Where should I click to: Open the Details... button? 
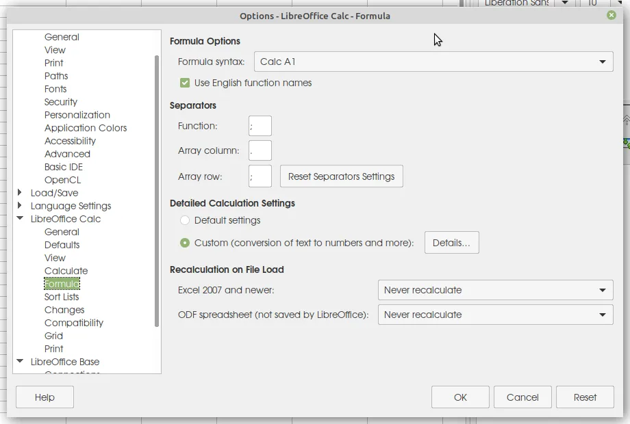(x=451, y=243)
